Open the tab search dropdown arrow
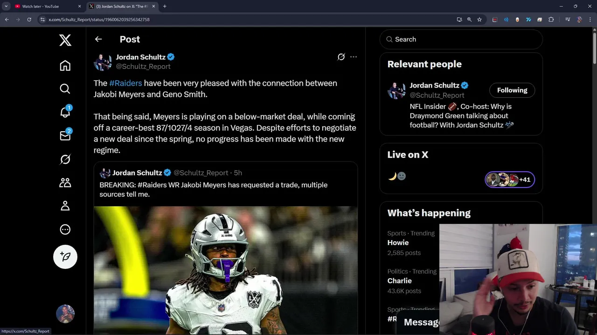The height and width of the screenshot is (335, 597). (6, 7)
